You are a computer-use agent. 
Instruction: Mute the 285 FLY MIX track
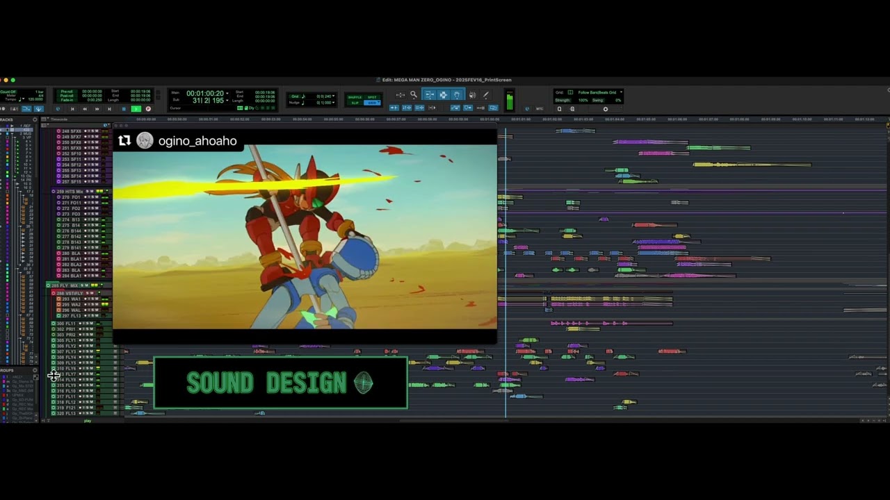[87, 285]
